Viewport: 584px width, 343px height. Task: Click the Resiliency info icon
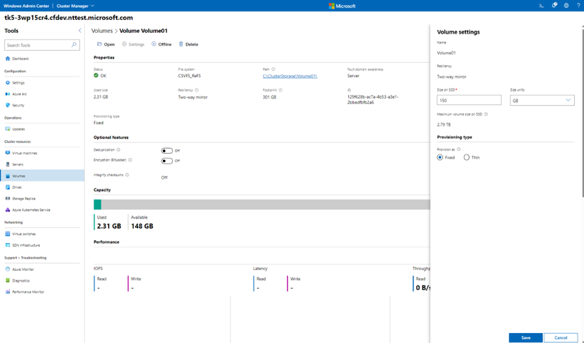coord(197,90)
